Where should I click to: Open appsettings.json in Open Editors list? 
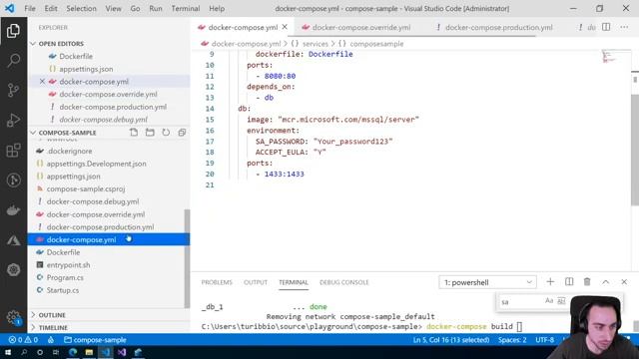pos(86,69)
